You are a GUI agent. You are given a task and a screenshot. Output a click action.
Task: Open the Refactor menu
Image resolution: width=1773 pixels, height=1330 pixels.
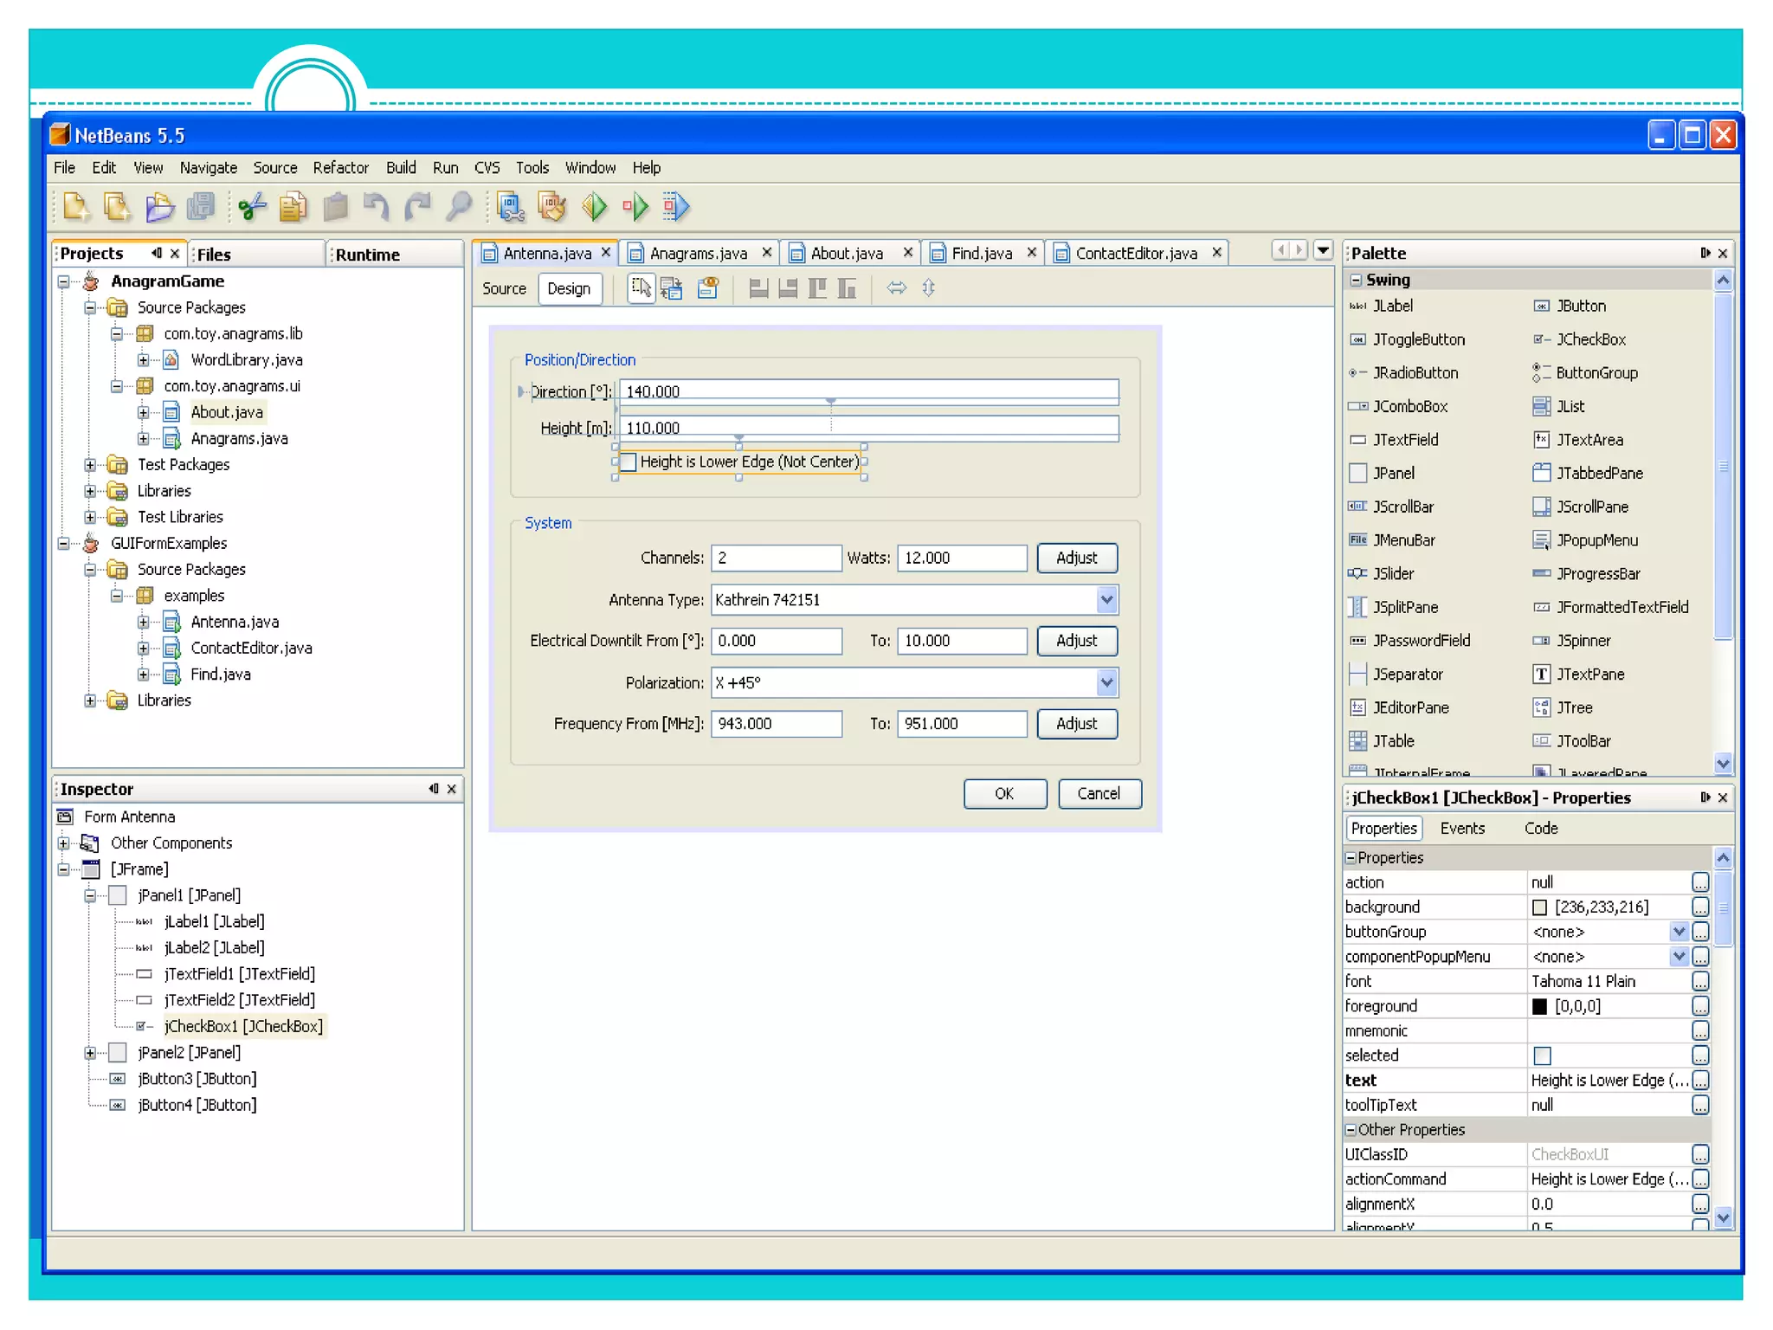[x=340, y=168]
